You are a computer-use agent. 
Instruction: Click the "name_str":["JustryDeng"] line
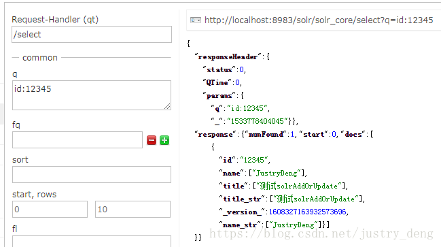point(275,225)
